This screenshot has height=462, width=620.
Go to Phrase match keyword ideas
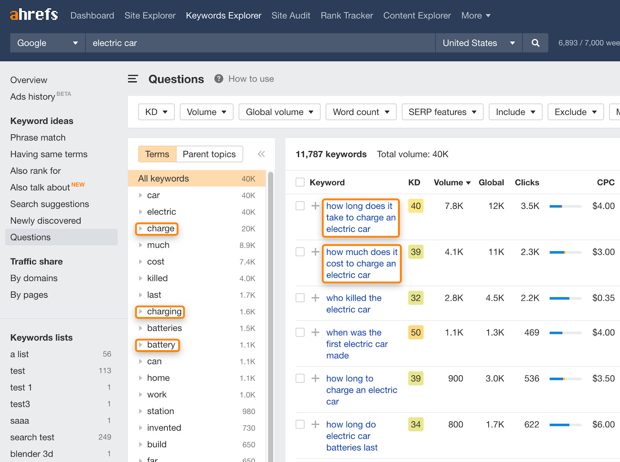(38, 138)
